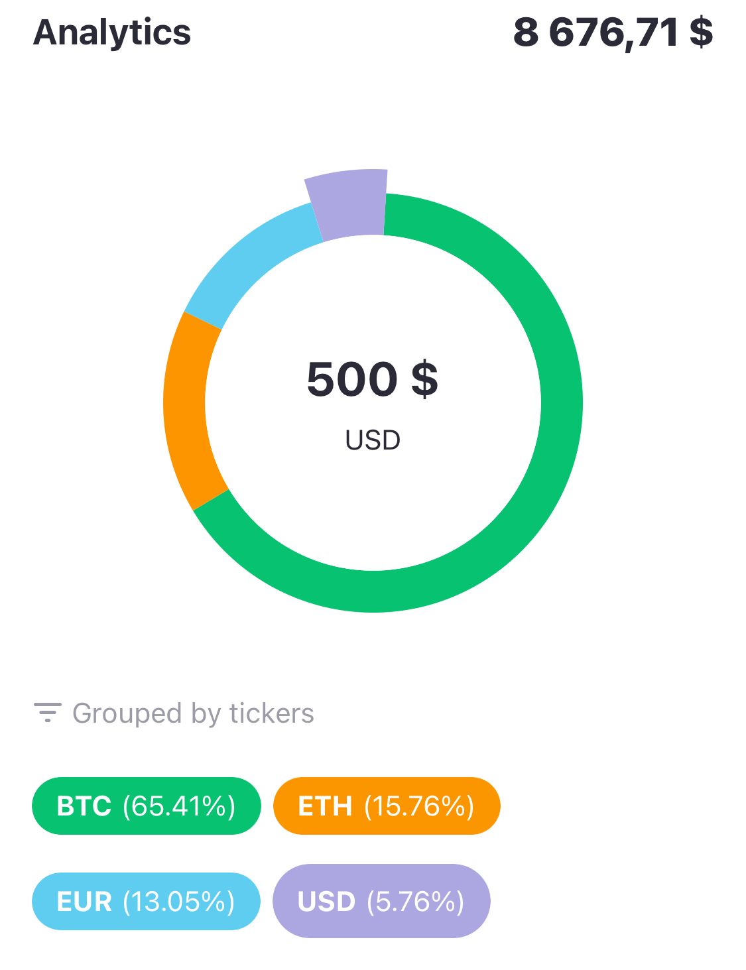Select the ETH (15.76%) chip
Viewport: 746px width, 970px height.
point(387,806)
